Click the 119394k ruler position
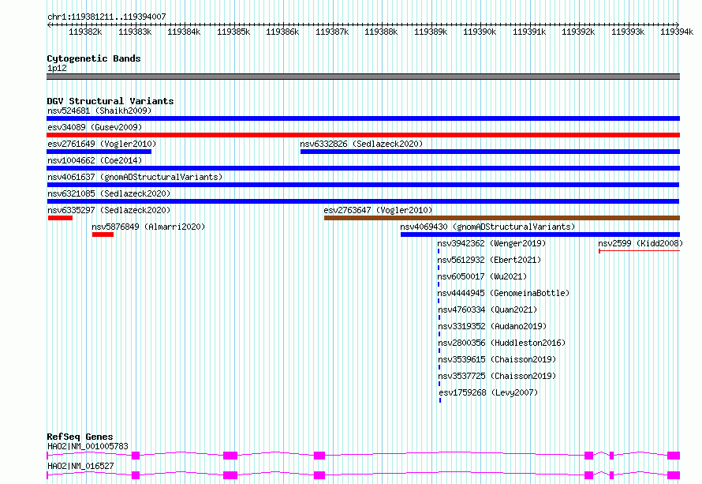702x484 pixels. [x=677, y=32]
